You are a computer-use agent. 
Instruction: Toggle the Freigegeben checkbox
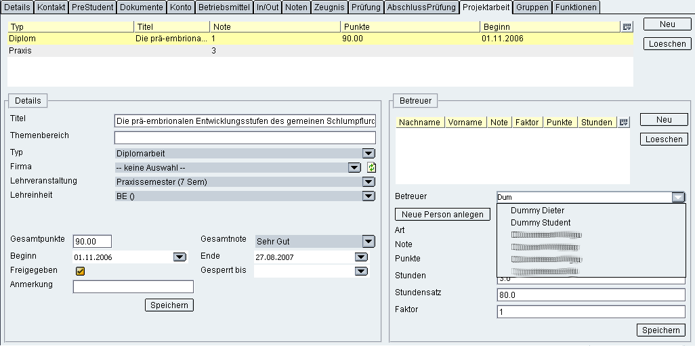81,271
